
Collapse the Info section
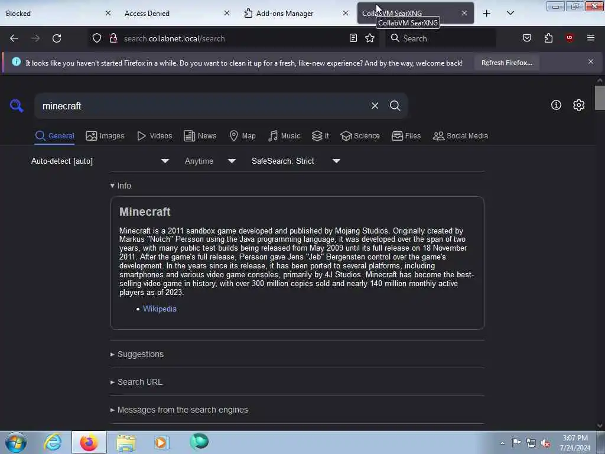[x=121, y=186]
